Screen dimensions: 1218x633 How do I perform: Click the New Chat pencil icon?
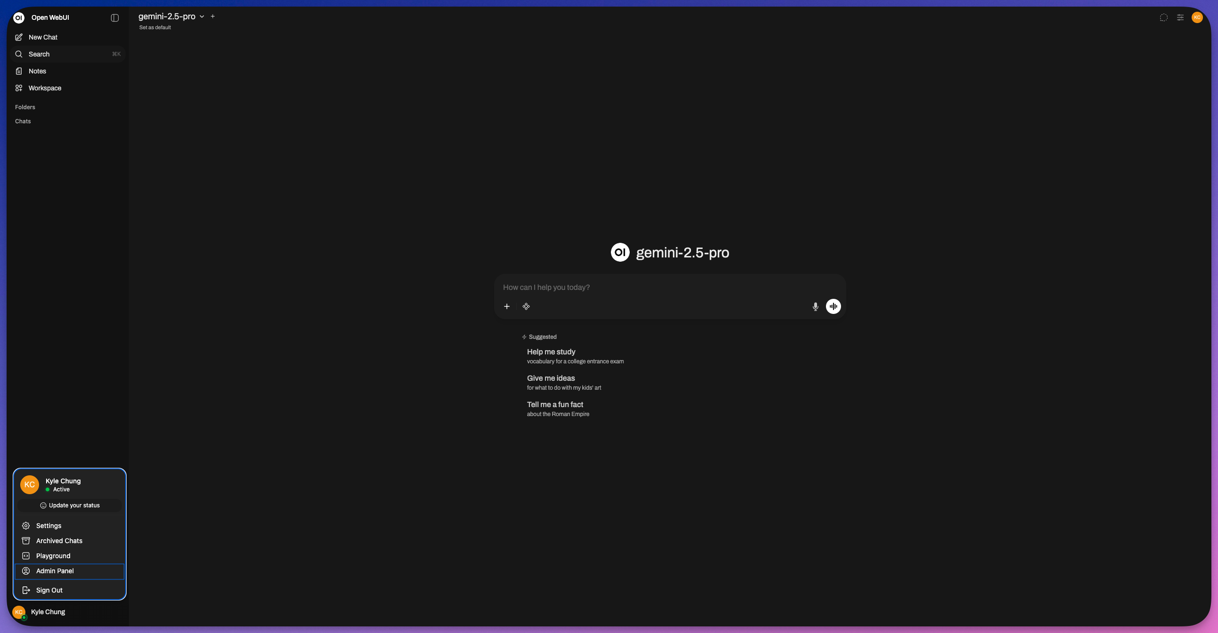19,37
